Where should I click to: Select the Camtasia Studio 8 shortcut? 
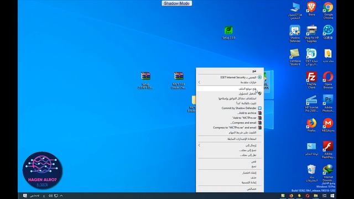[295, 57]
